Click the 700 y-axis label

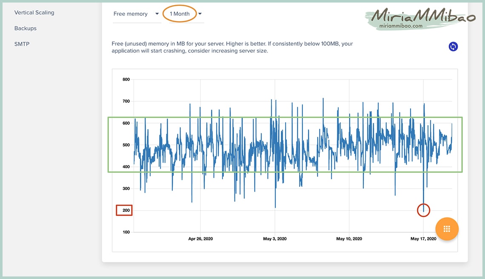[126, 101]
